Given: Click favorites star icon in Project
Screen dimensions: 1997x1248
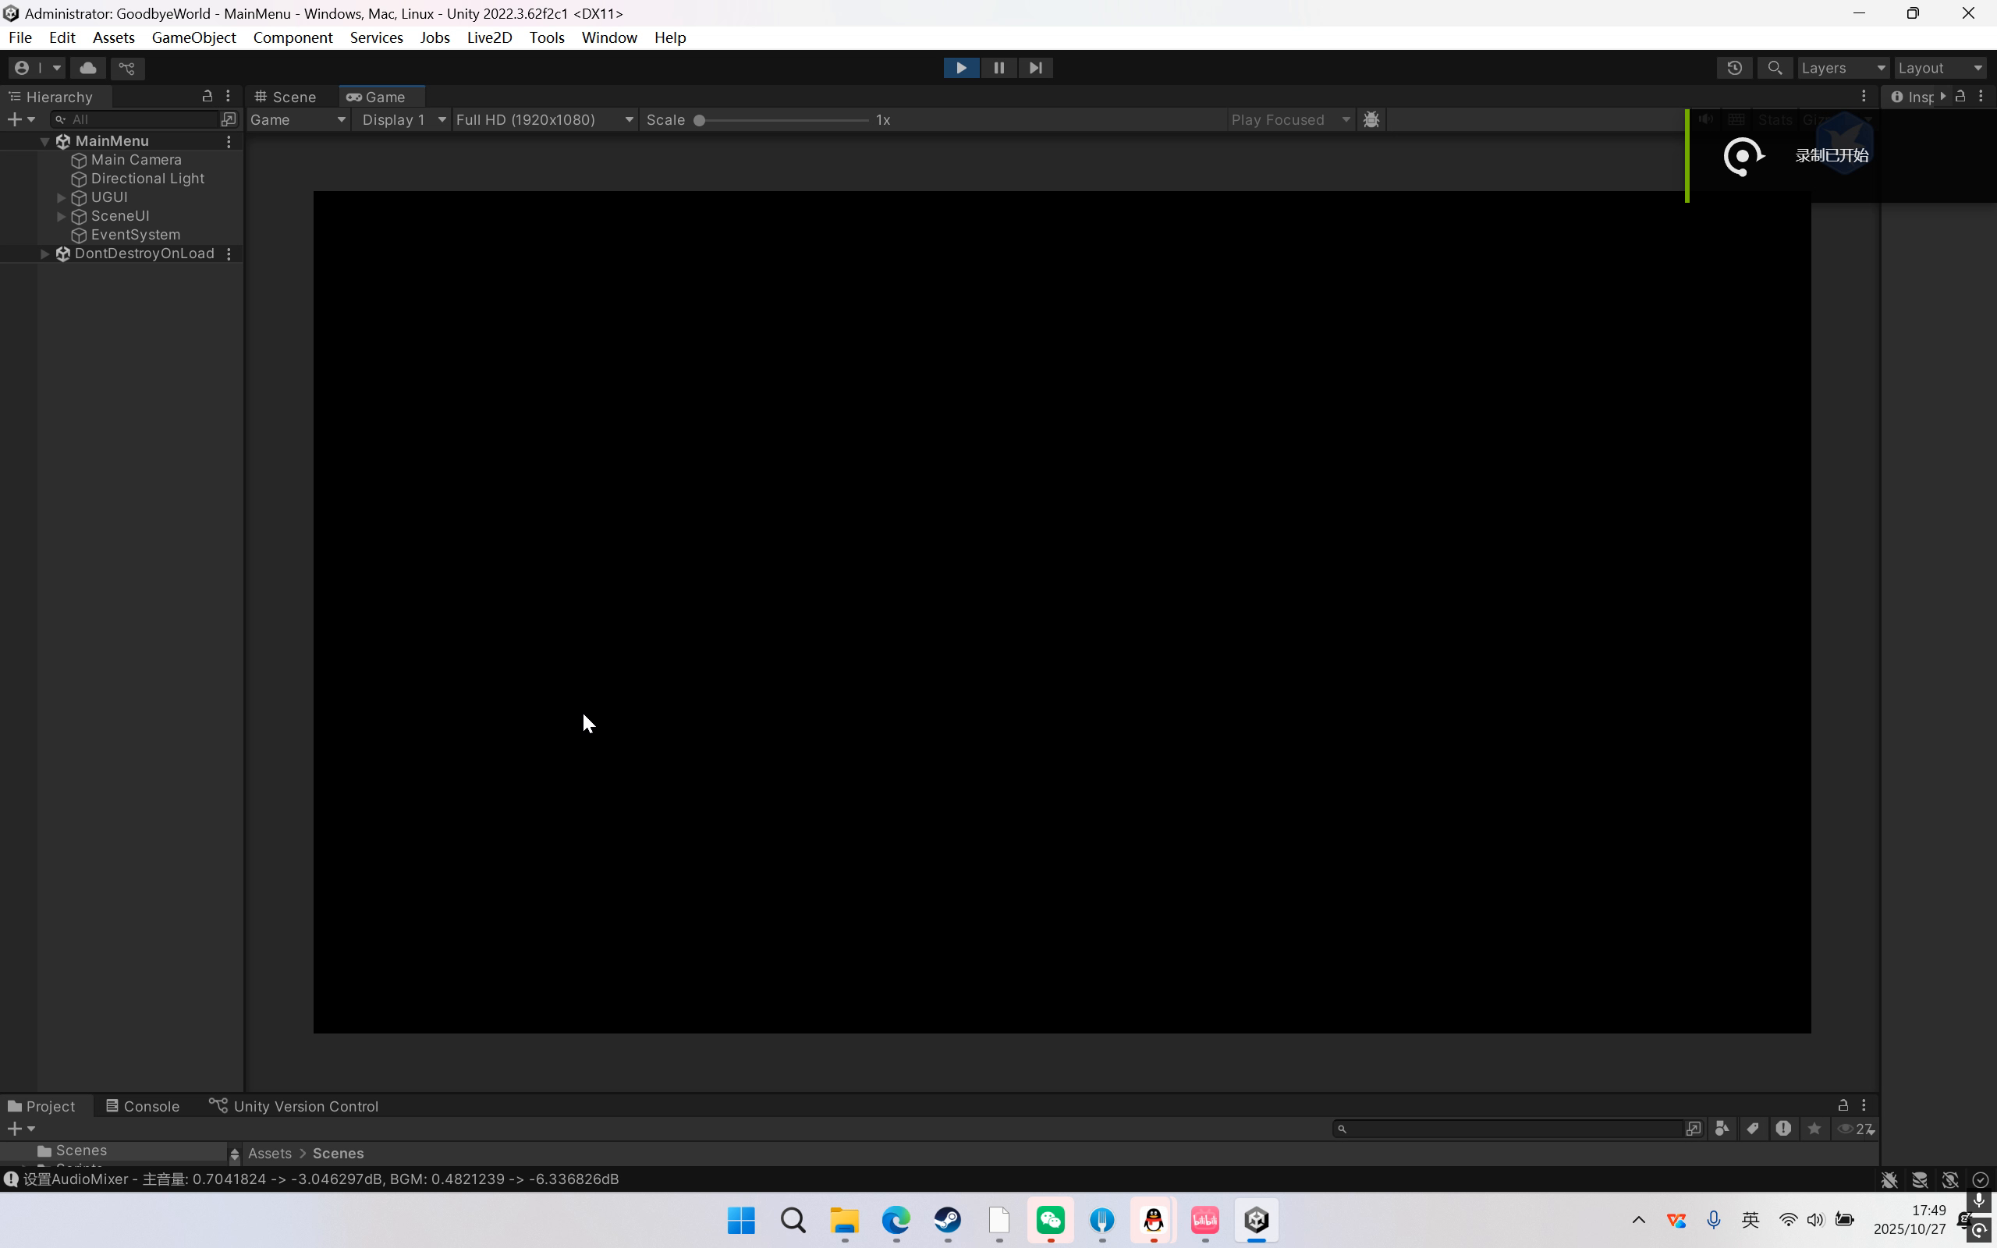Looking at the screenshot, I should pos(1814,1129).
